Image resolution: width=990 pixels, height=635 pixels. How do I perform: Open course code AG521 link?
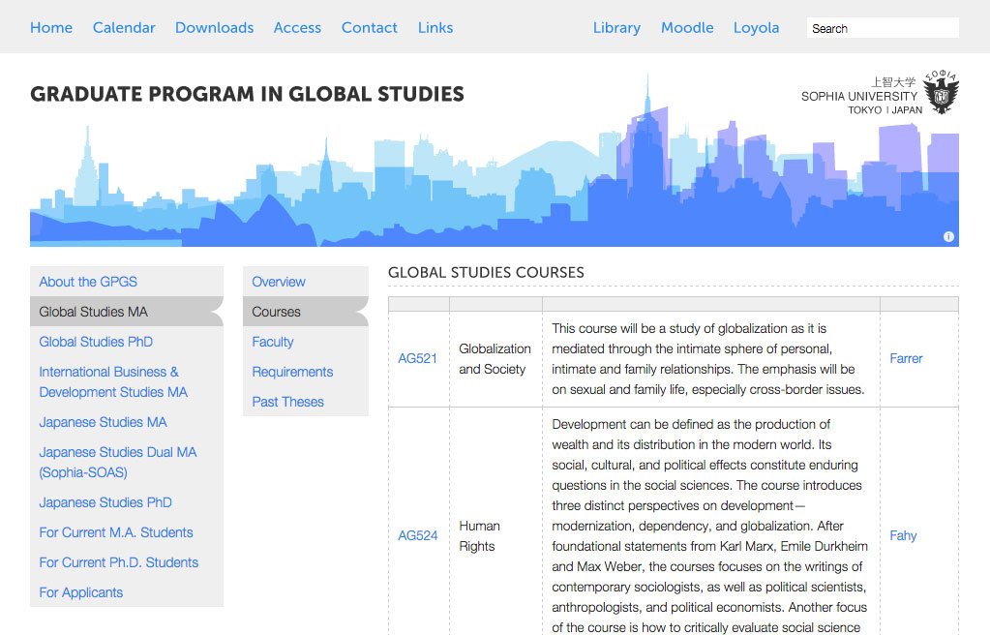[417, 358]
